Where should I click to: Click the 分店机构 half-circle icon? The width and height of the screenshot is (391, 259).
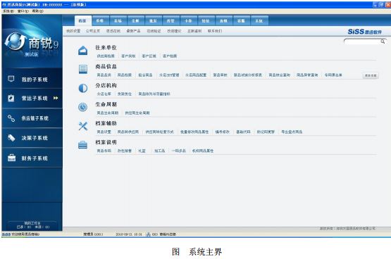tap(83, 88)
